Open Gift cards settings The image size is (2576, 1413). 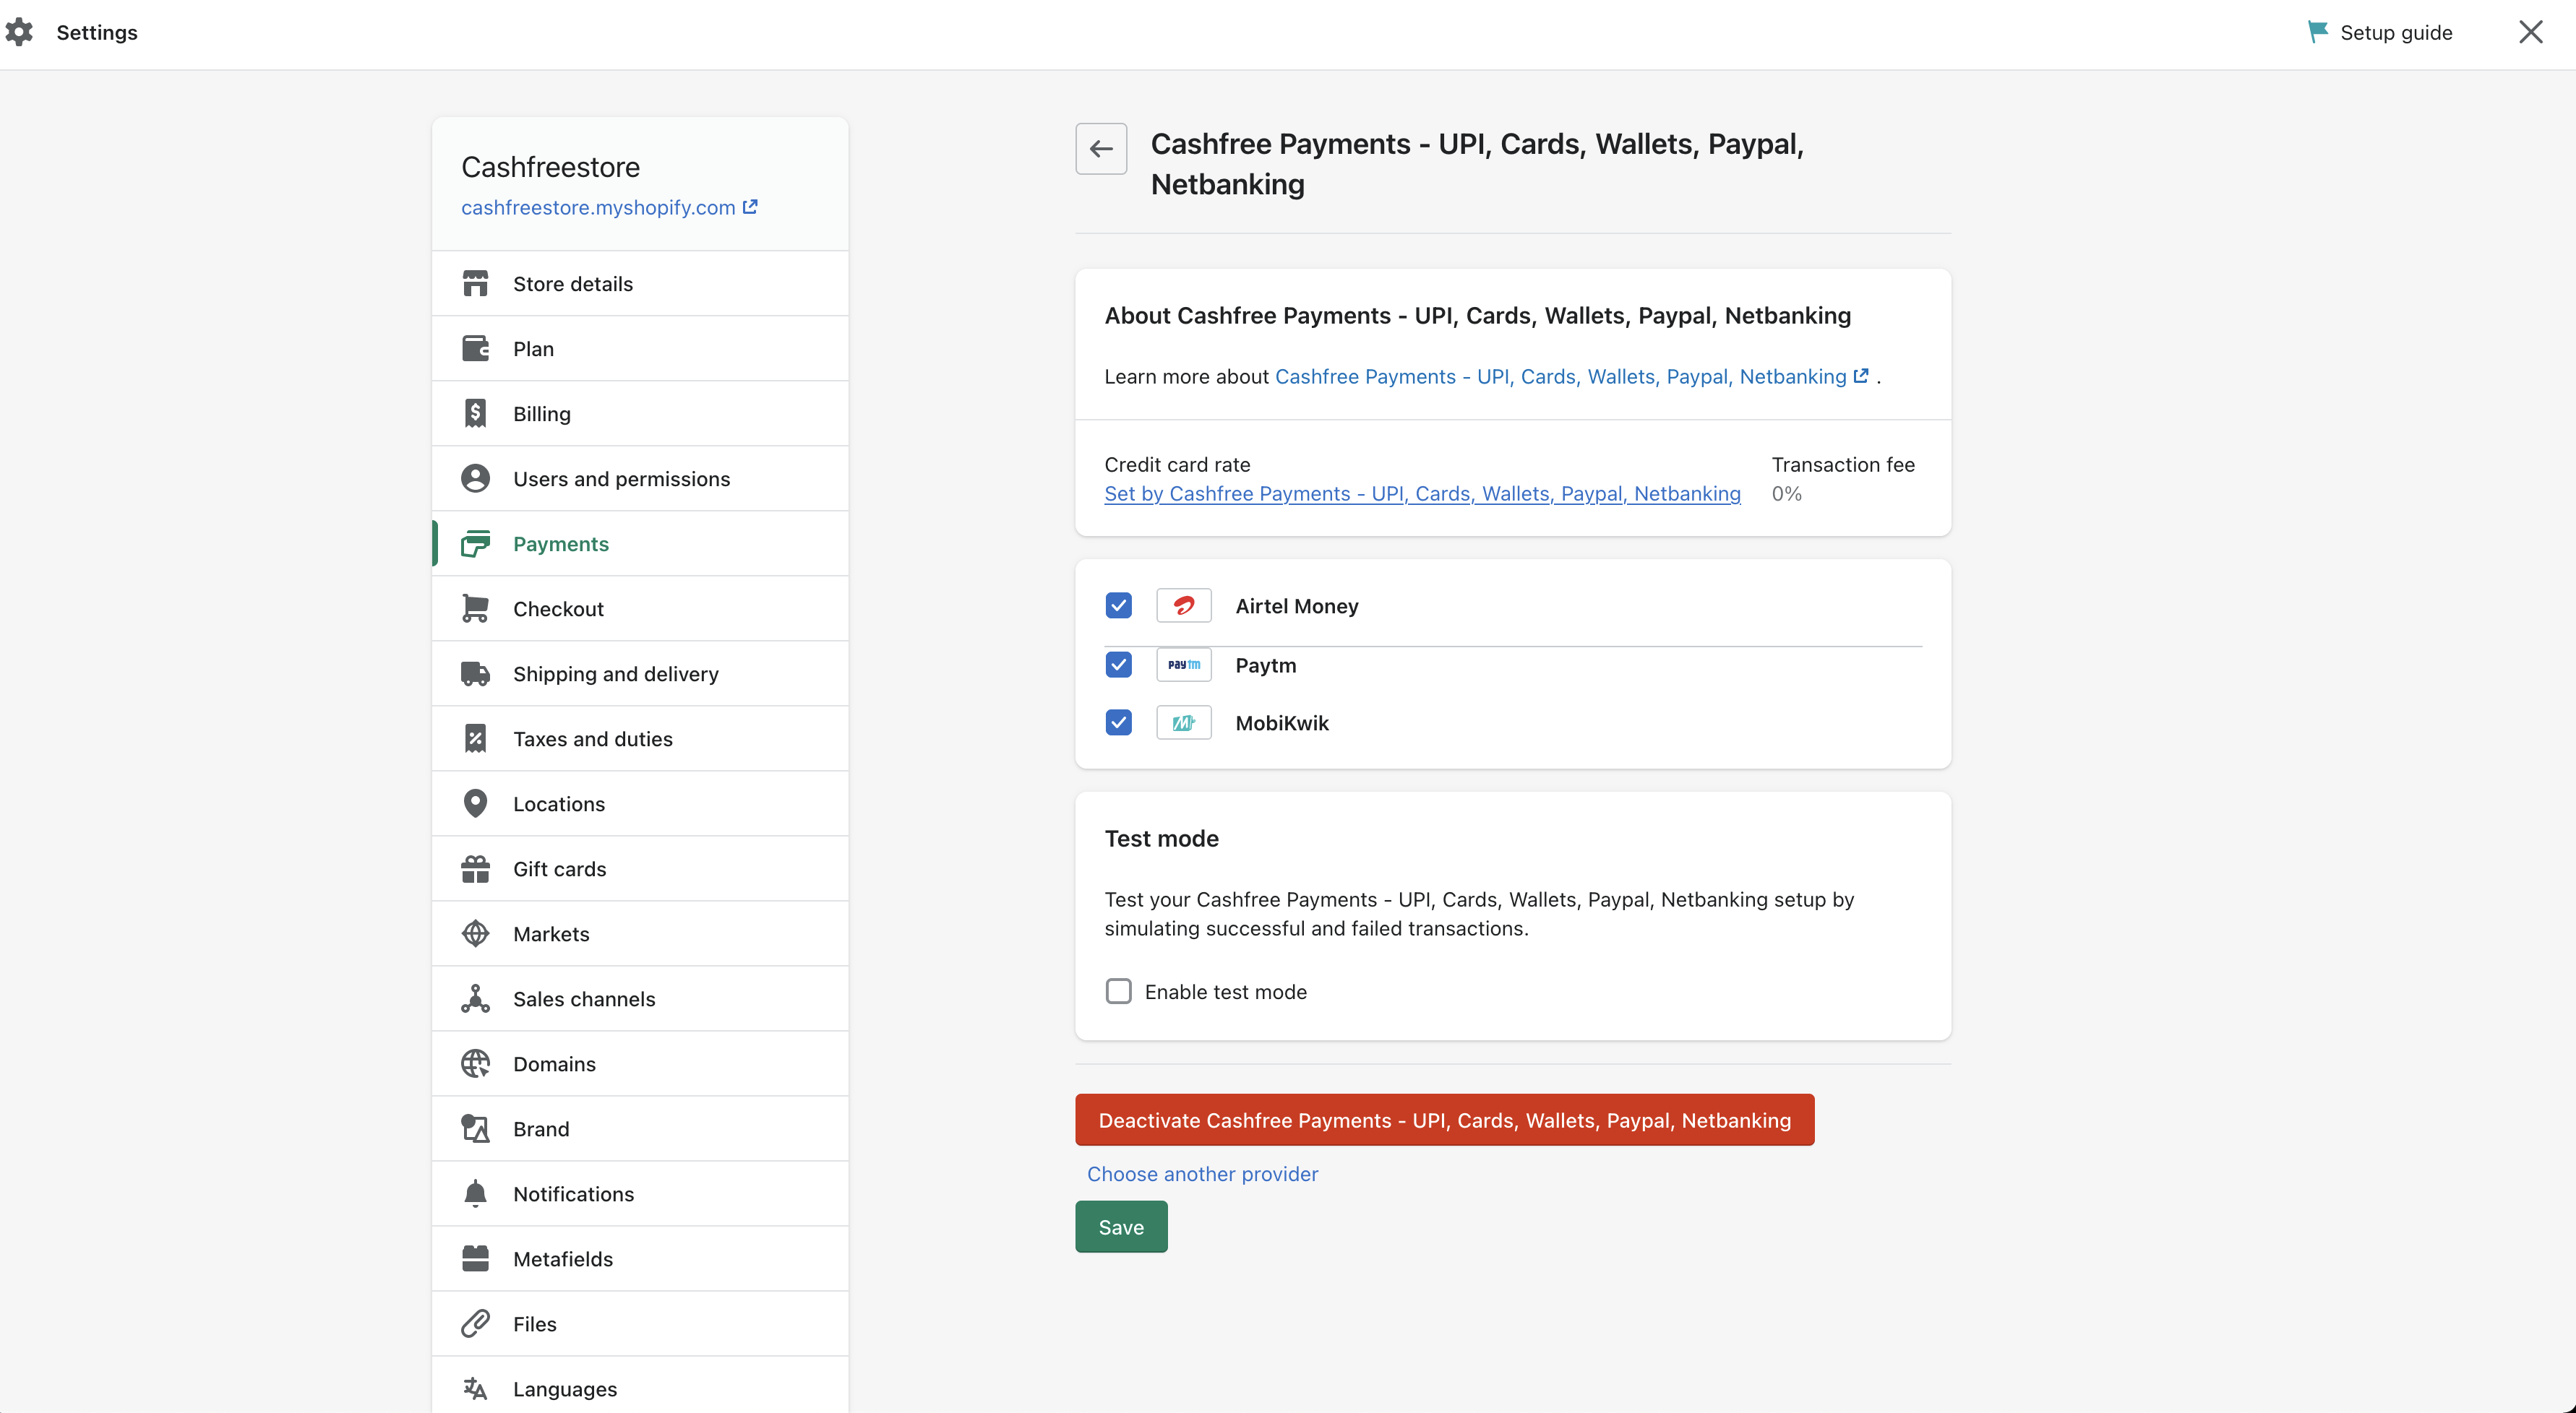[640, 868]
